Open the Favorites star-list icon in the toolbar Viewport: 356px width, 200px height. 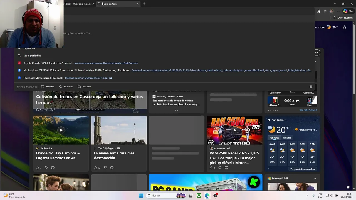click(325, 11)
